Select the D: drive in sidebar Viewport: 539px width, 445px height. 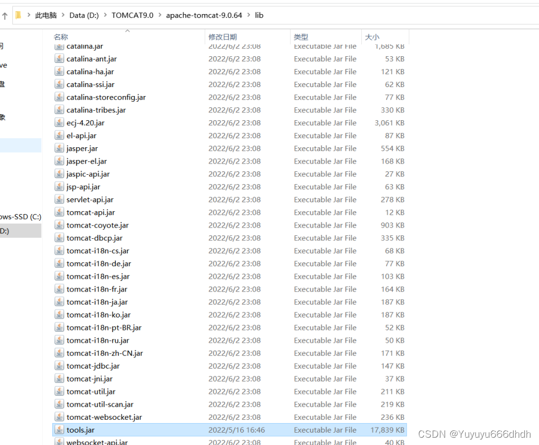coord(21,231)
